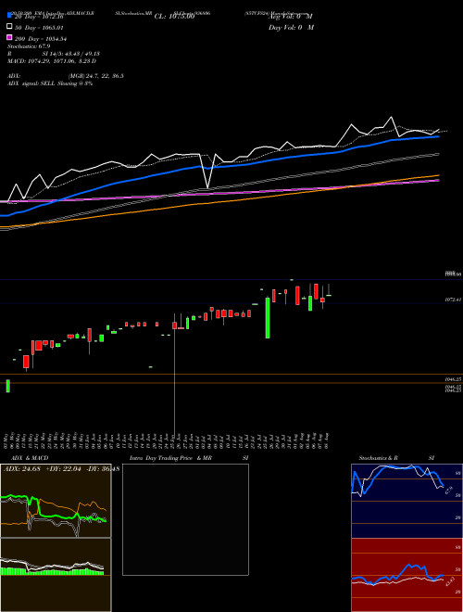
Task: Open the red RSI chart panel
Action: (407, 575)
